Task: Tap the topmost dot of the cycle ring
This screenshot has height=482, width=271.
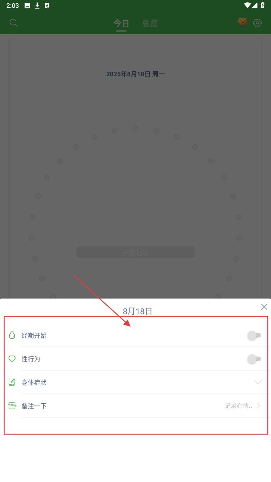Action: [135, 128]
